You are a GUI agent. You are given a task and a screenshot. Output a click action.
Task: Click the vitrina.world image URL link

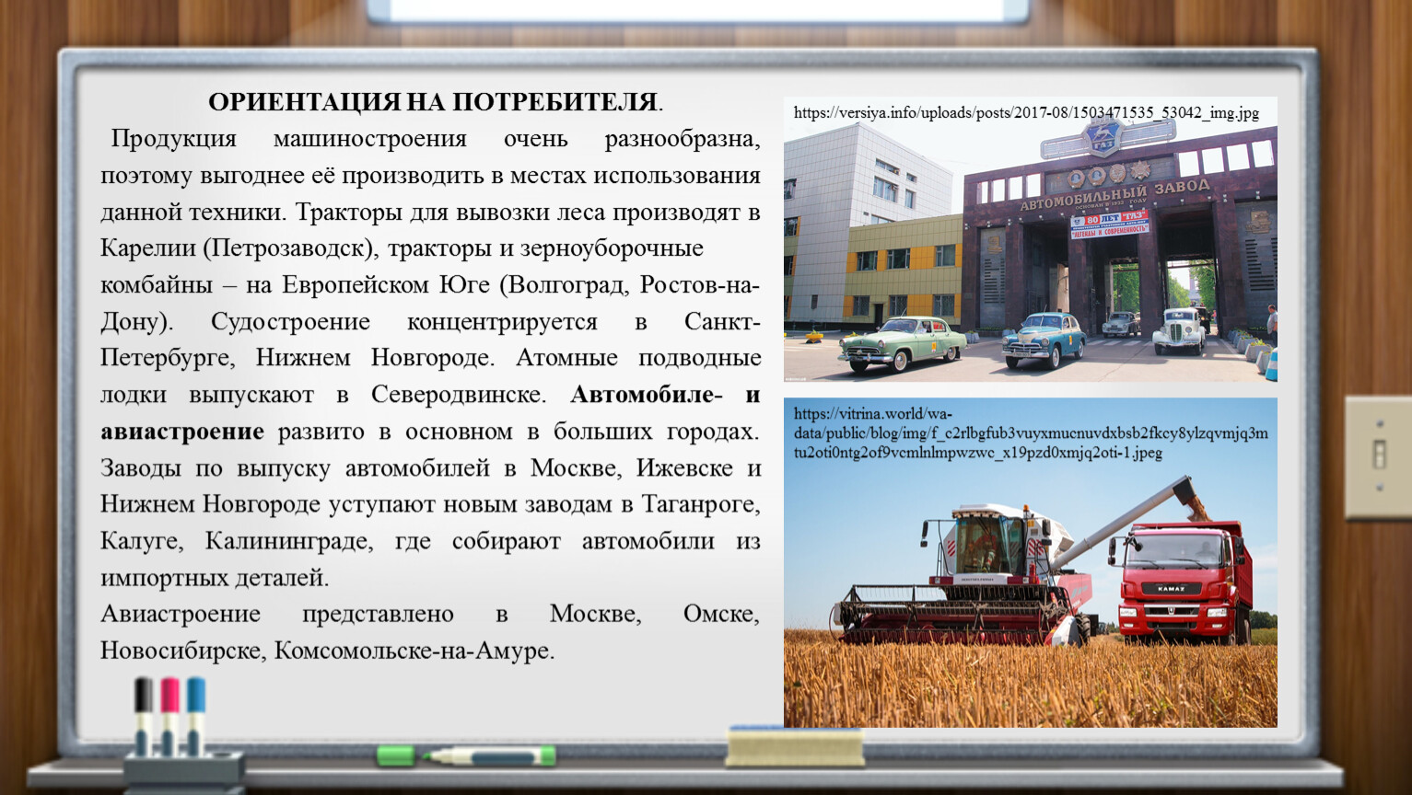point(1031,433)
